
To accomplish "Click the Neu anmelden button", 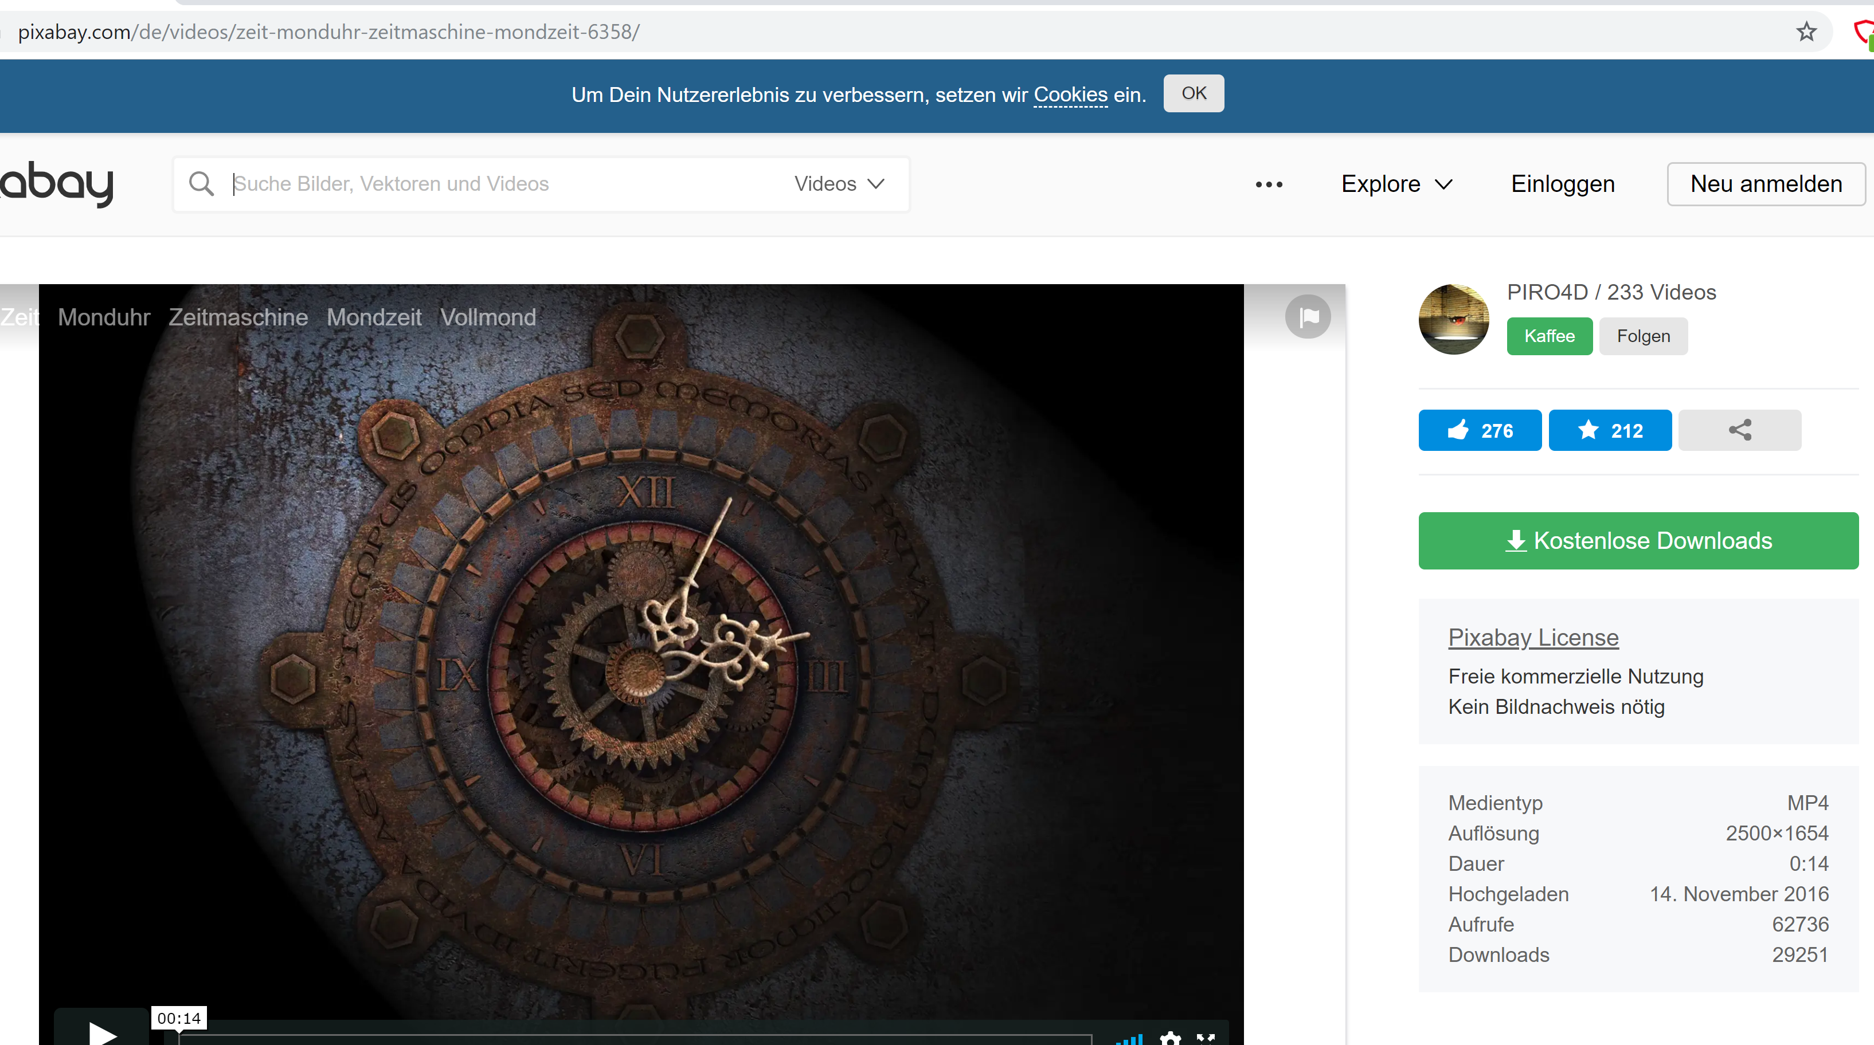I will click(1766, 184).
